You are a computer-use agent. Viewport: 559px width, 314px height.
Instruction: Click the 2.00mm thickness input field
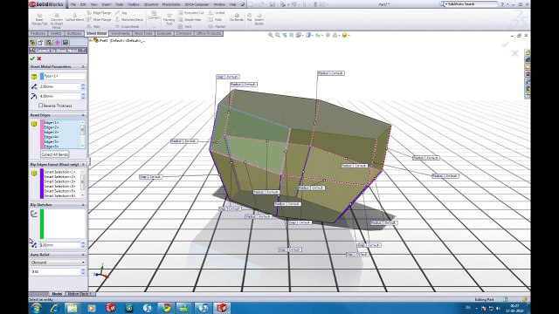tap(59, 86)
